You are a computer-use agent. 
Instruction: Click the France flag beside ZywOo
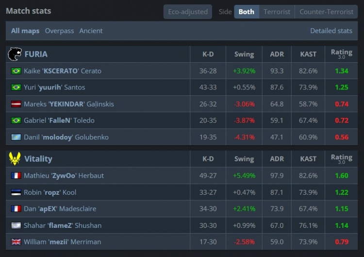(x=16, y=175)
